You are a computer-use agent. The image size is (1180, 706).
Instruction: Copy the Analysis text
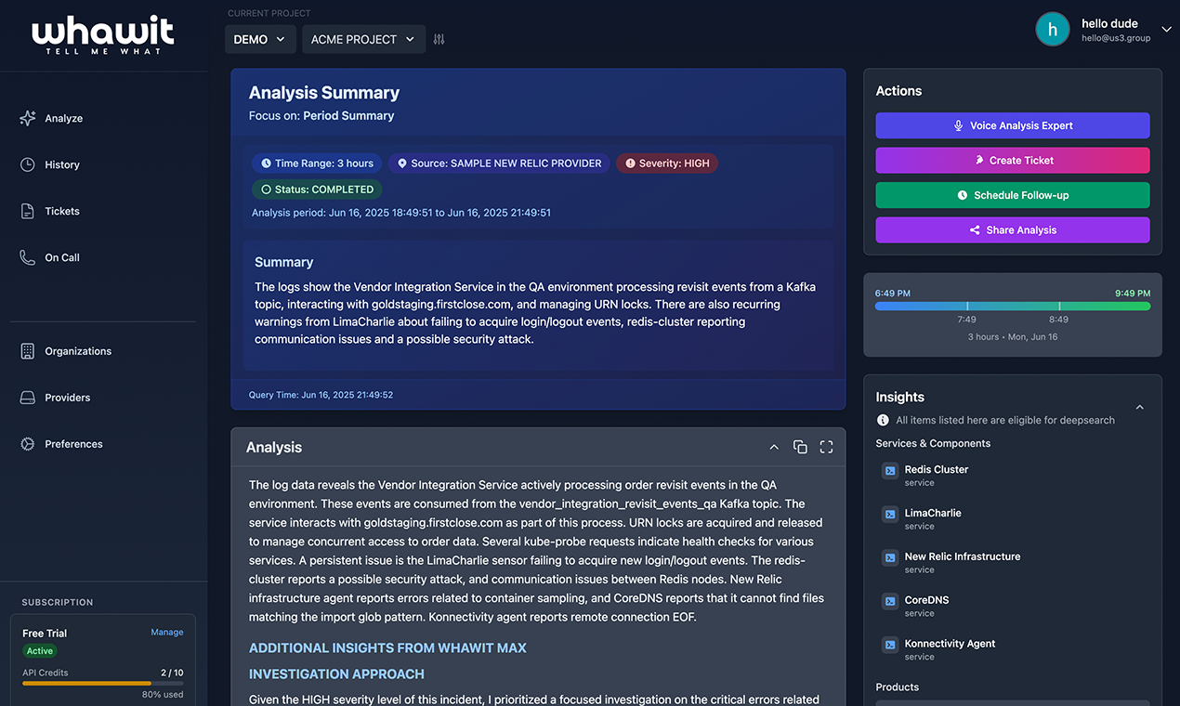click(800, 448)
